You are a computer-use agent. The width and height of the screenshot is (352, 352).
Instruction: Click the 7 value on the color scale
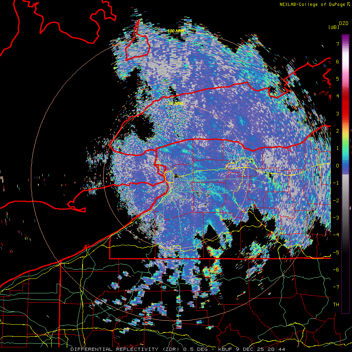338,44
